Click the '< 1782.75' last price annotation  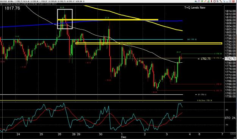click(x=204, y=59)
